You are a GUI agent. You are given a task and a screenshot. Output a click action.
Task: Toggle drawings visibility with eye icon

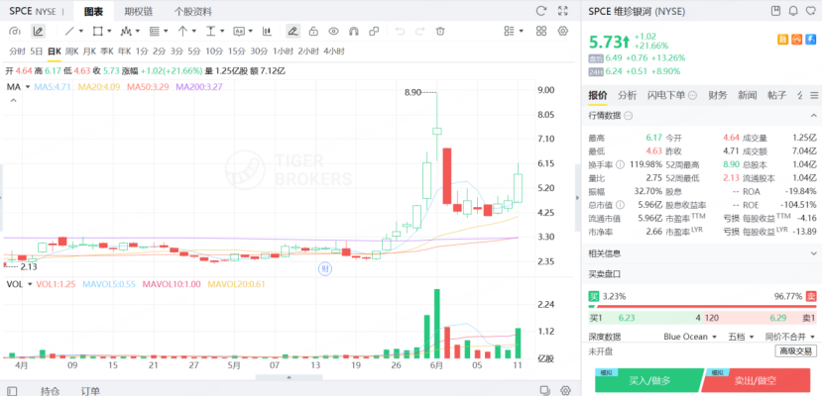(x=333, y=32)
